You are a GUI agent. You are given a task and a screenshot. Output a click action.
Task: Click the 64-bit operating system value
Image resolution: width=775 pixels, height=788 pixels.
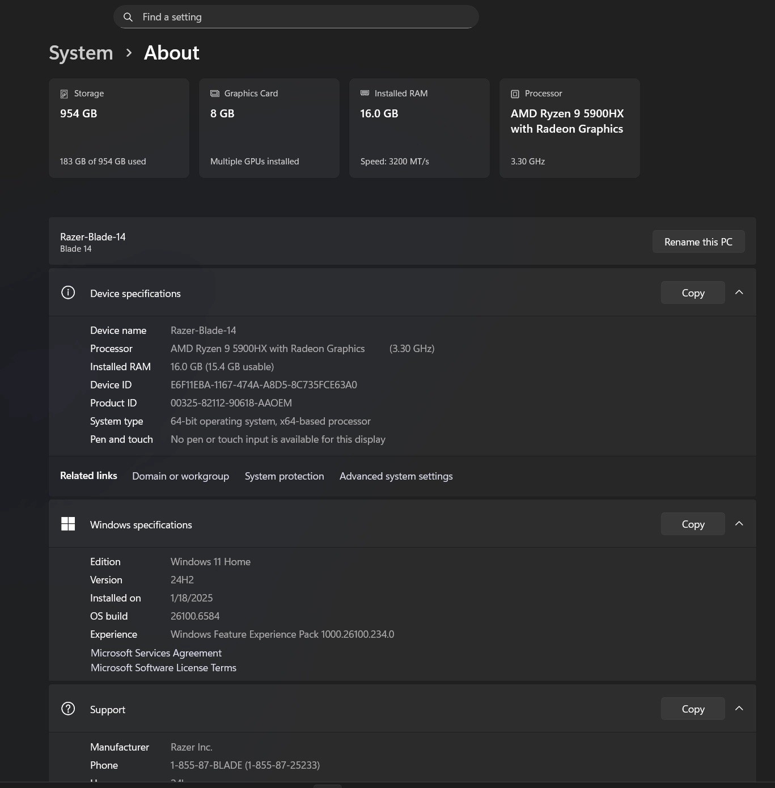tap(270, 421)
